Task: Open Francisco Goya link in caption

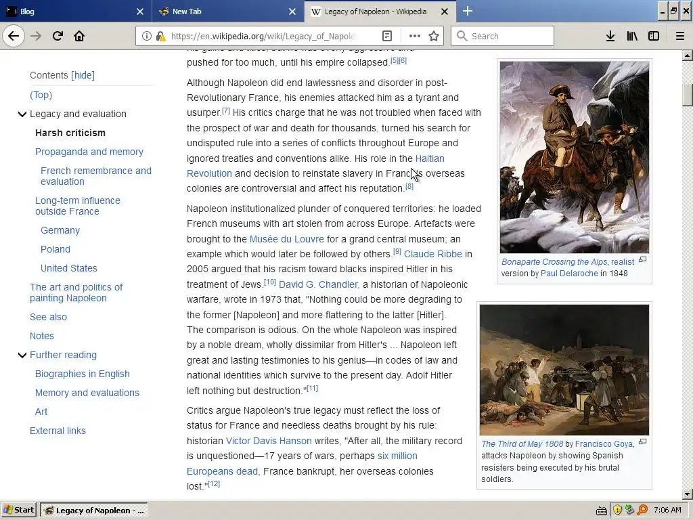Action: point(604,444)
